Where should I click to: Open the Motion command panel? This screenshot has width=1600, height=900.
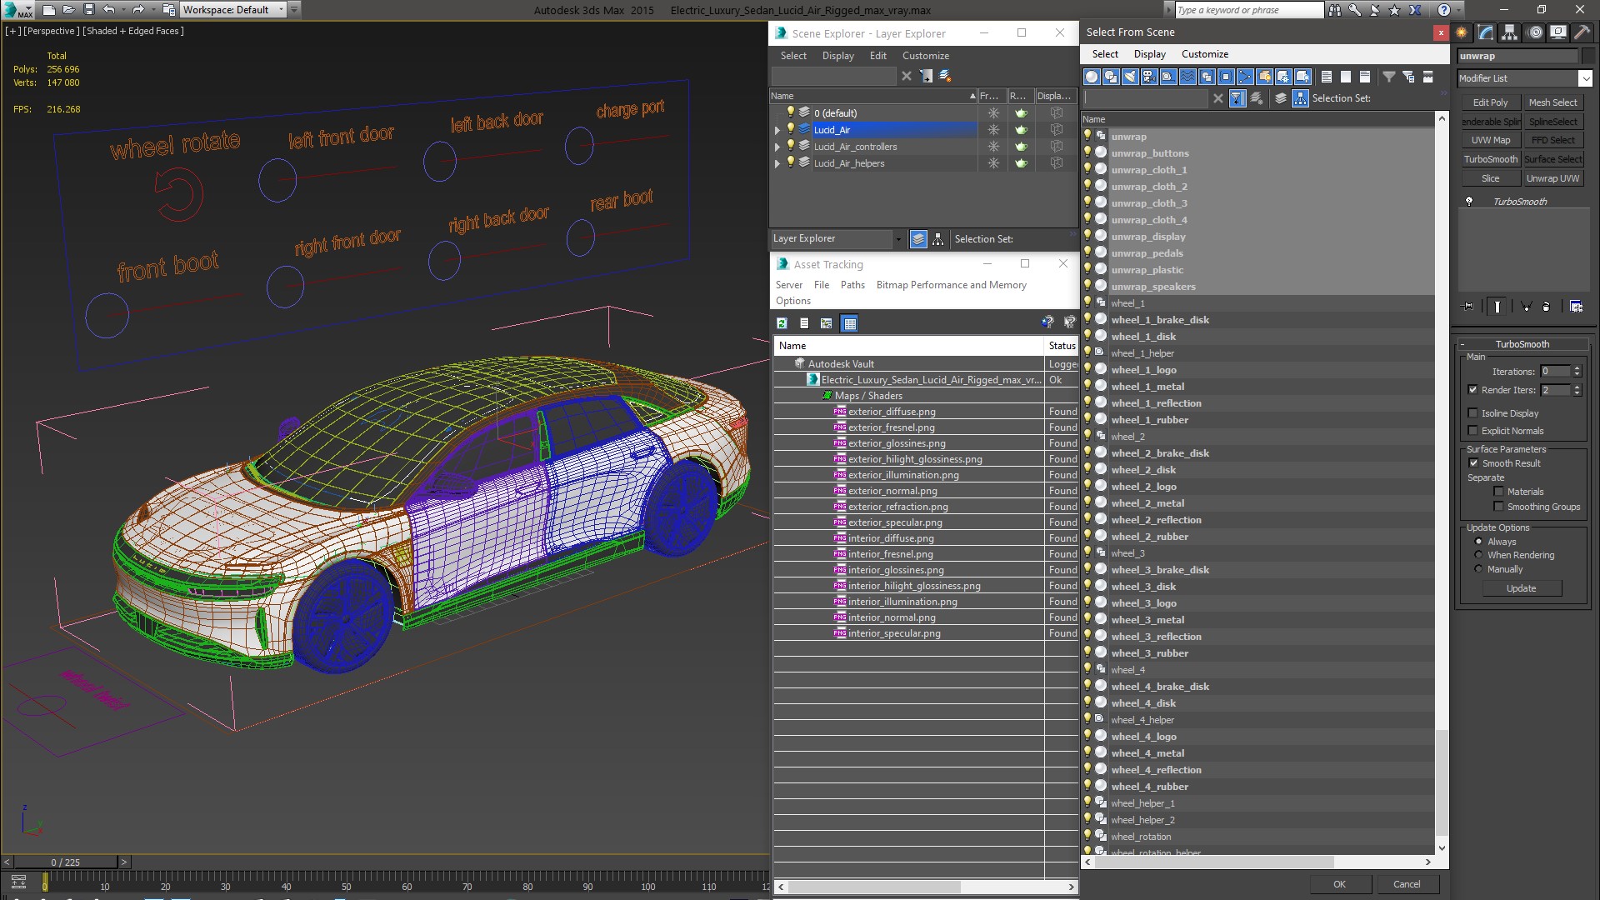(1534, 32)
